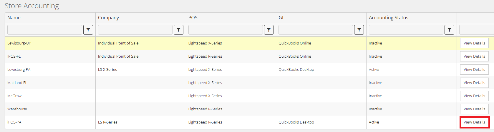The height and width of the screenshot is (132, 494).
Task: View details for Lewisburg PA store
Action: (474, 69)
